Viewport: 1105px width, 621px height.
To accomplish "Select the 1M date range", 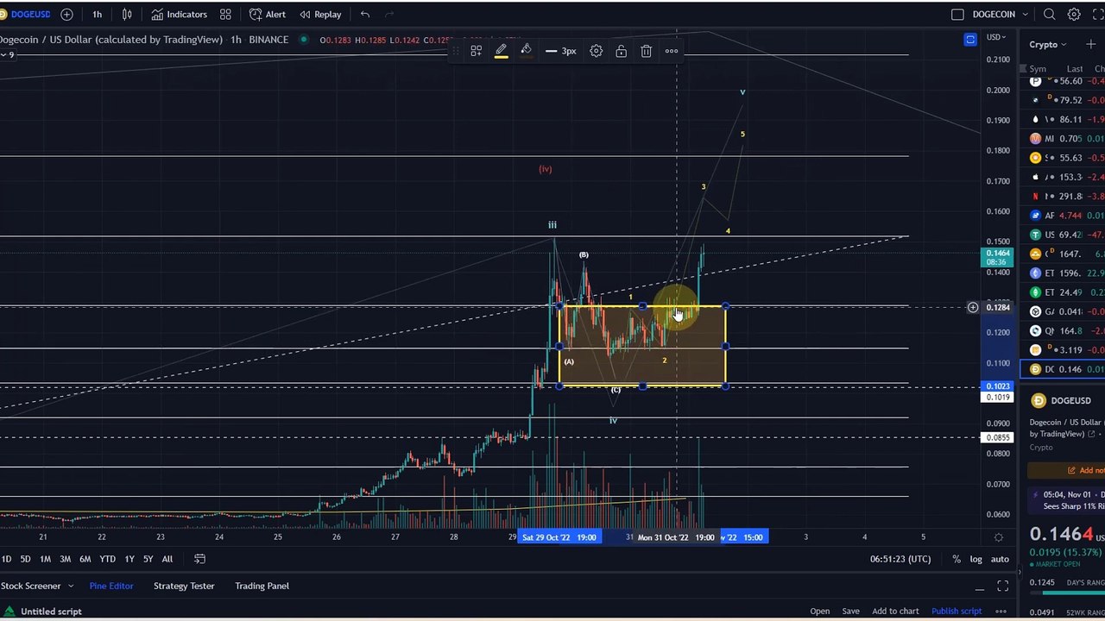I will [45, 559].
